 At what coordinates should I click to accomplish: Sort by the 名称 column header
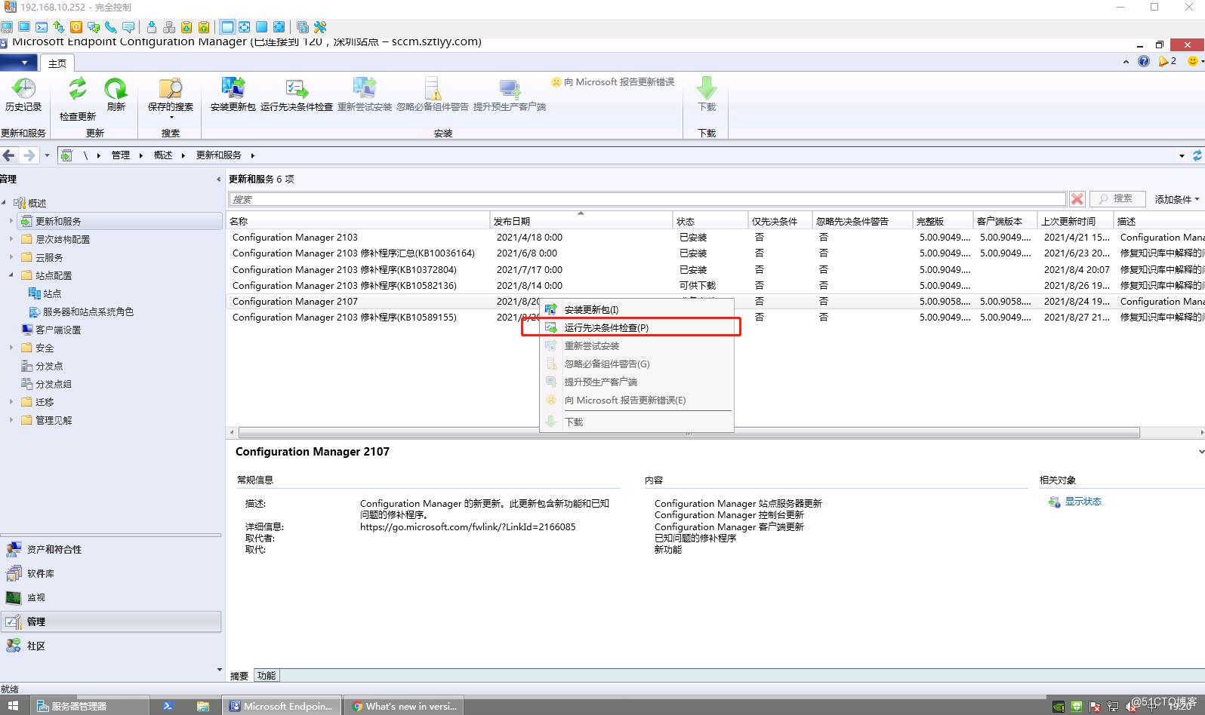tap(359, 221)
